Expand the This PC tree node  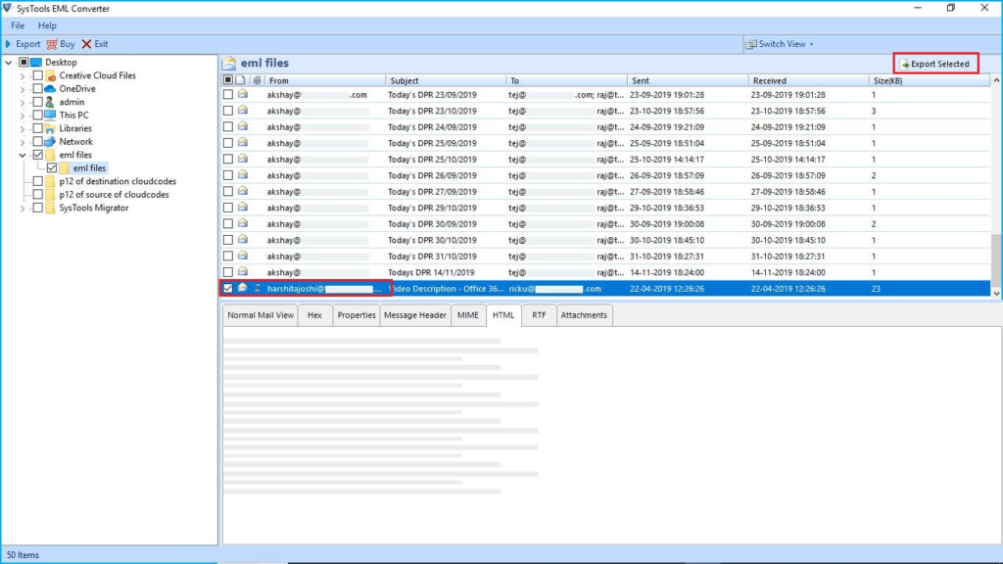(x=22, y=115)
